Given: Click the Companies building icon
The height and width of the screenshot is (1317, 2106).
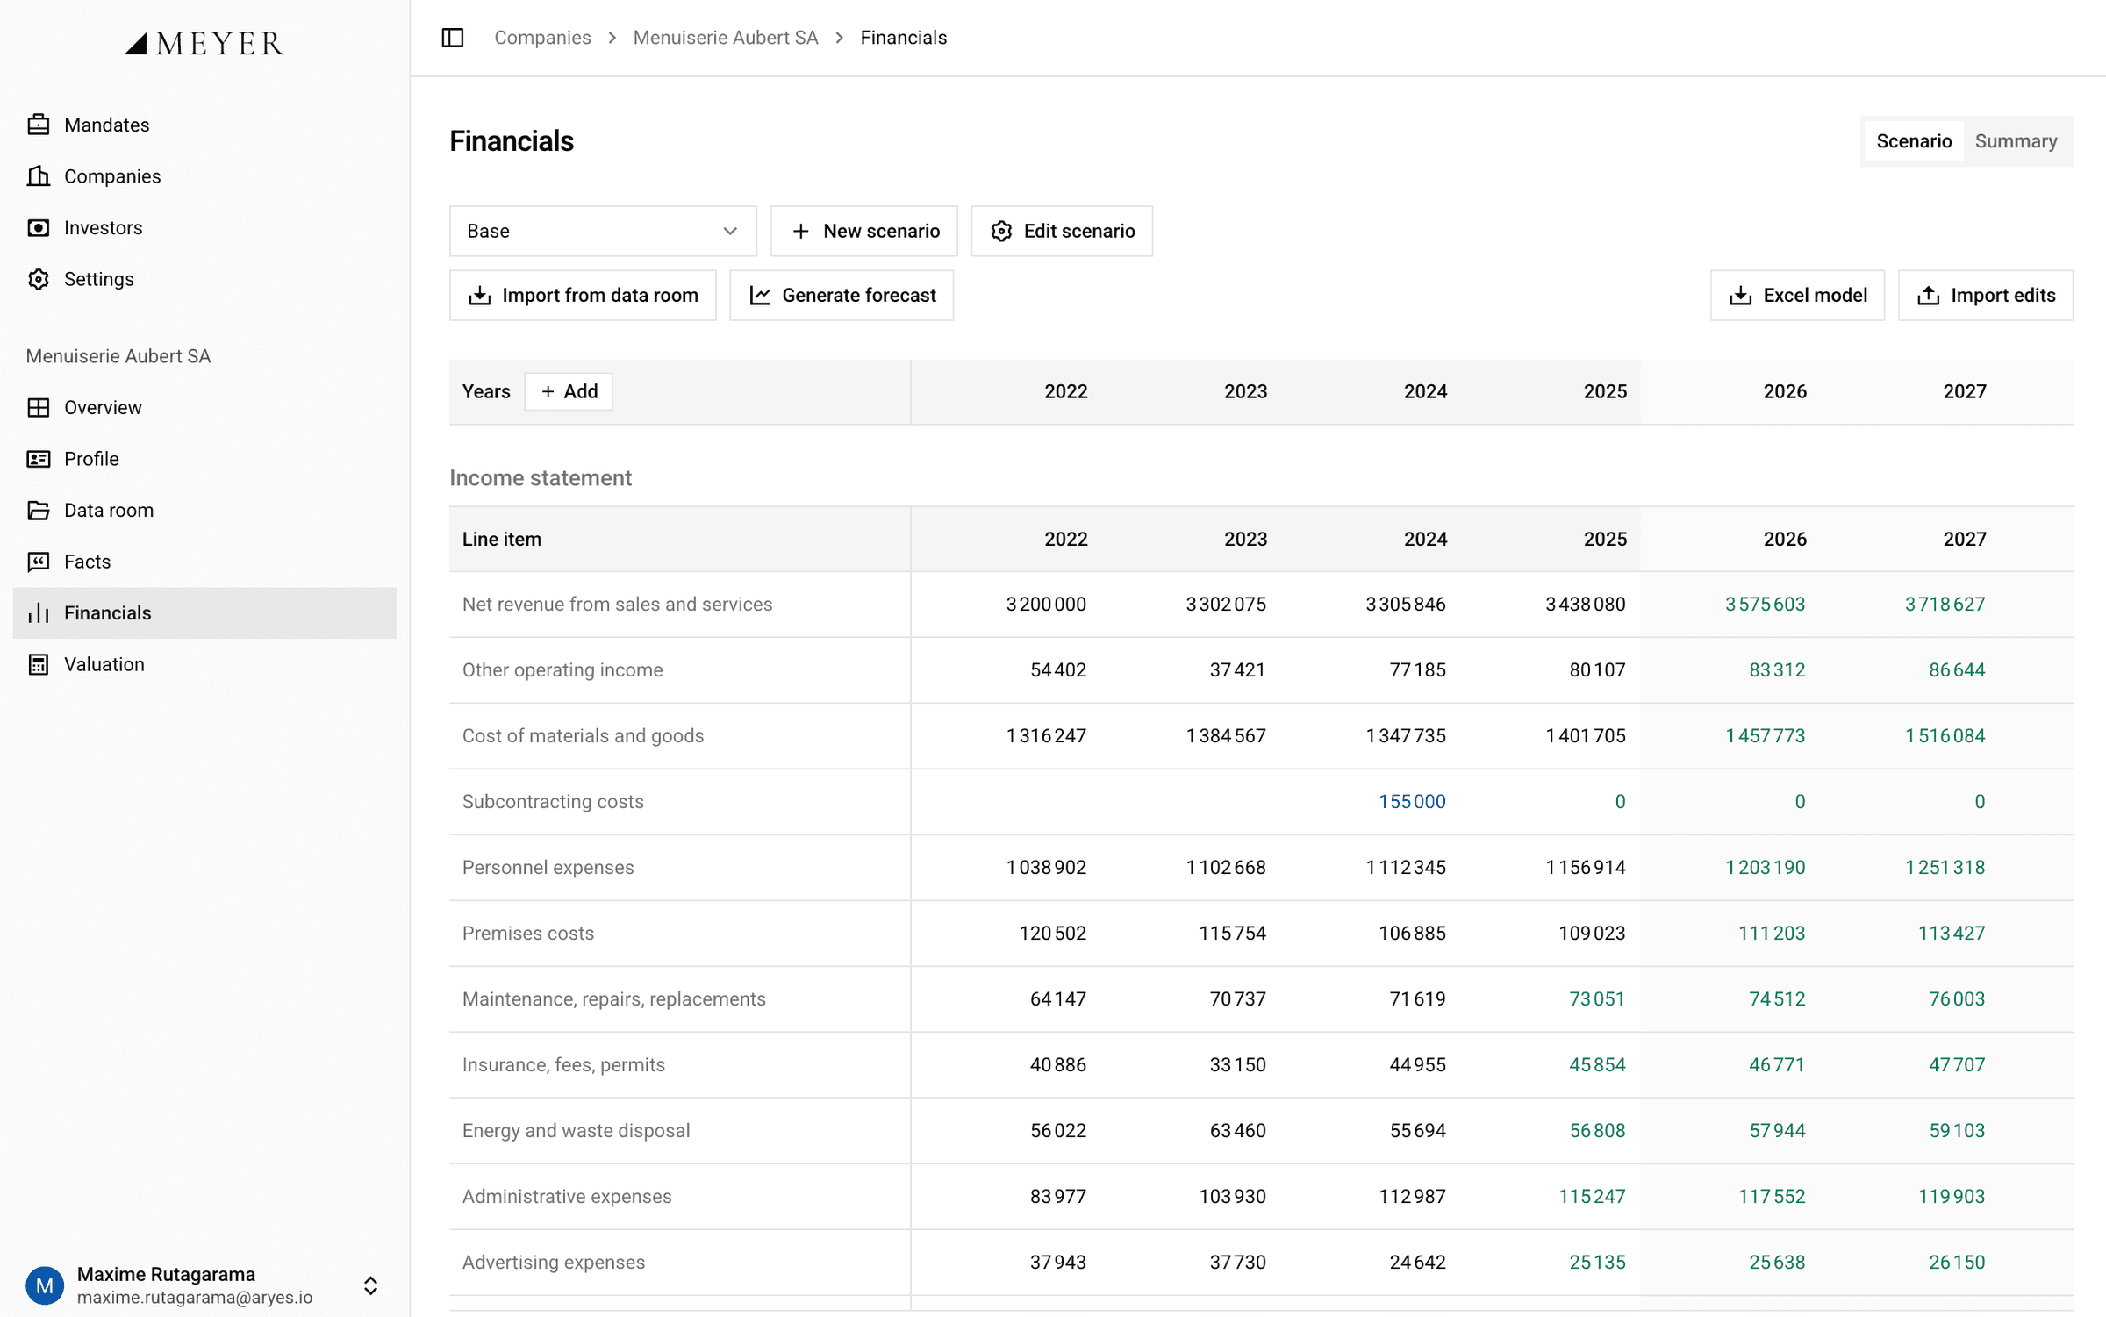Looking at the screenshot, I should 39,176.
